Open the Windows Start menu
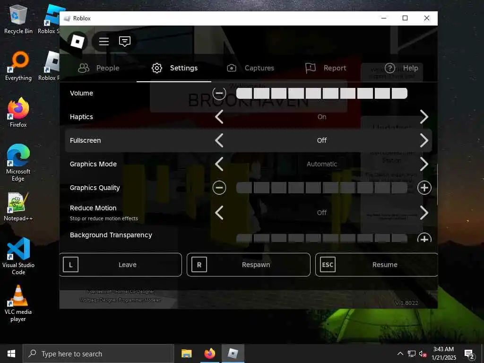 [x=11, y=354]
